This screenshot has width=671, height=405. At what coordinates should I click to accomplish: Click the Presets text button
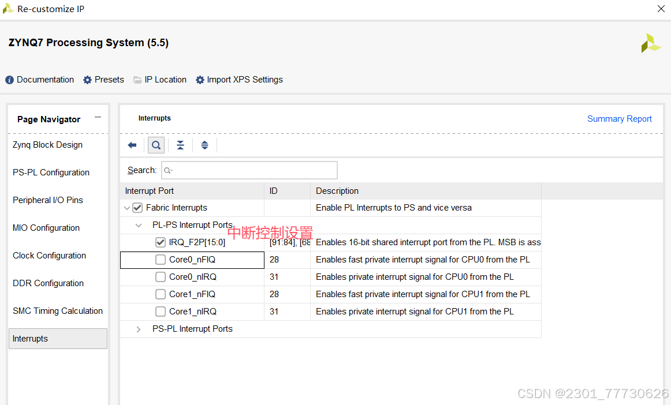(109, 80)
